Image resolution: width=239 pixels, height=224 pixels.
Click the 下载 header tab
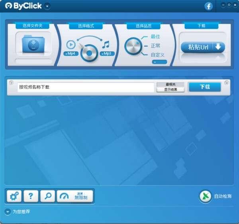tap(201, 26)
